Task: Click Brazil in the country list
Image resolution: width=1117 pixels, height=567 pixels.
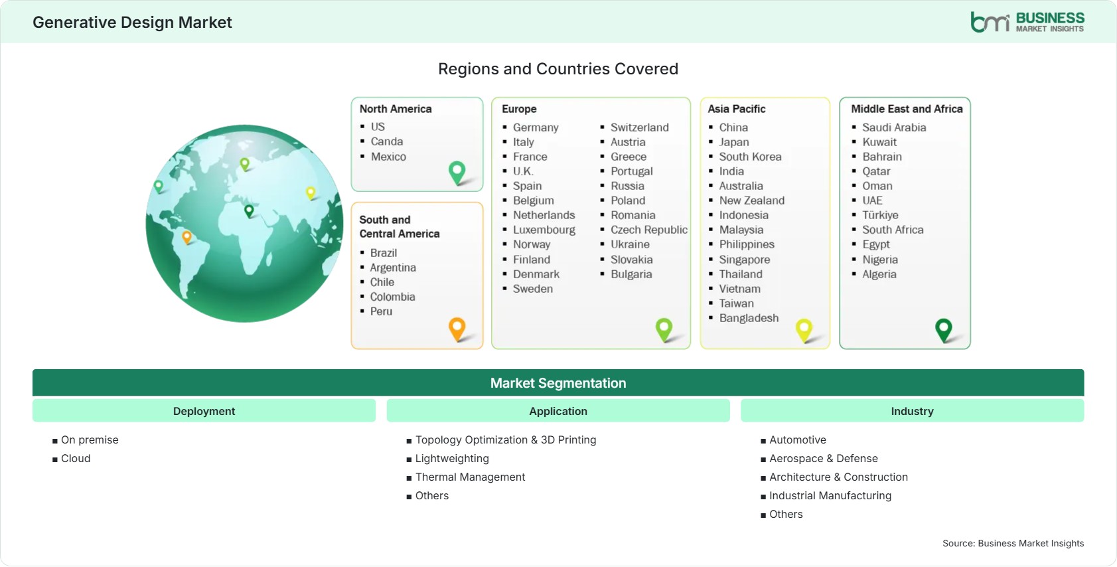Action: 384,253
